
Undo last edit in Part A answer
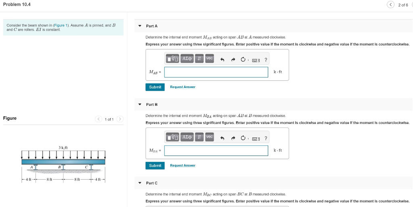coord(222,60)
